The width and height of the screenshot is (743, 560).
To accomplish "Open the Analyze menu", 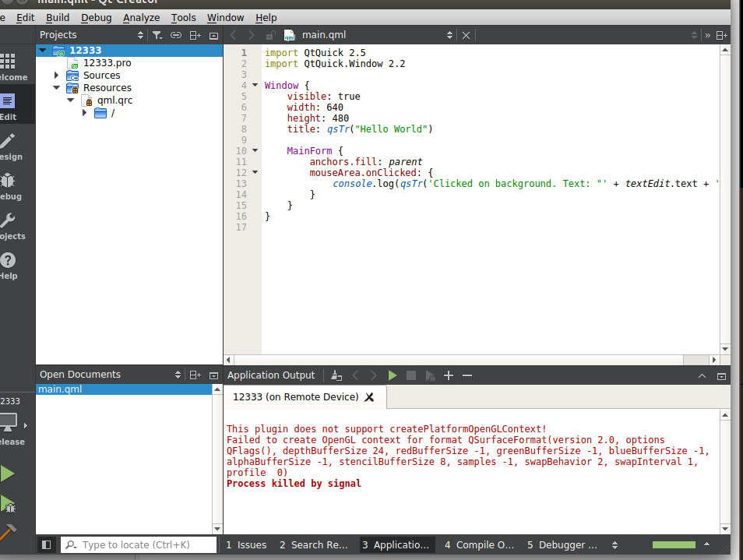I will coord(141,18).
